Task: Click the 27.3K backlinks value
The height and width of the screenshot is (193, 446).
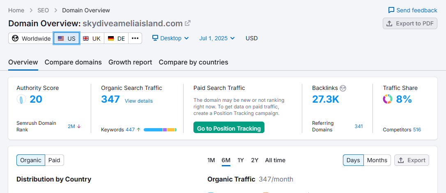Action: tap(325, 99)
